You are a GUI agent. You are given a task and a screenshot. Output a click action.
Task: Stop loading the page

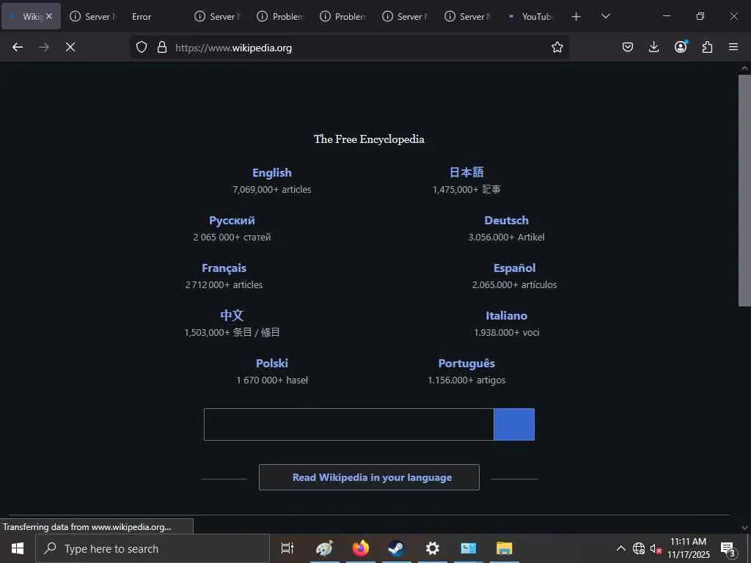(70, 47)
